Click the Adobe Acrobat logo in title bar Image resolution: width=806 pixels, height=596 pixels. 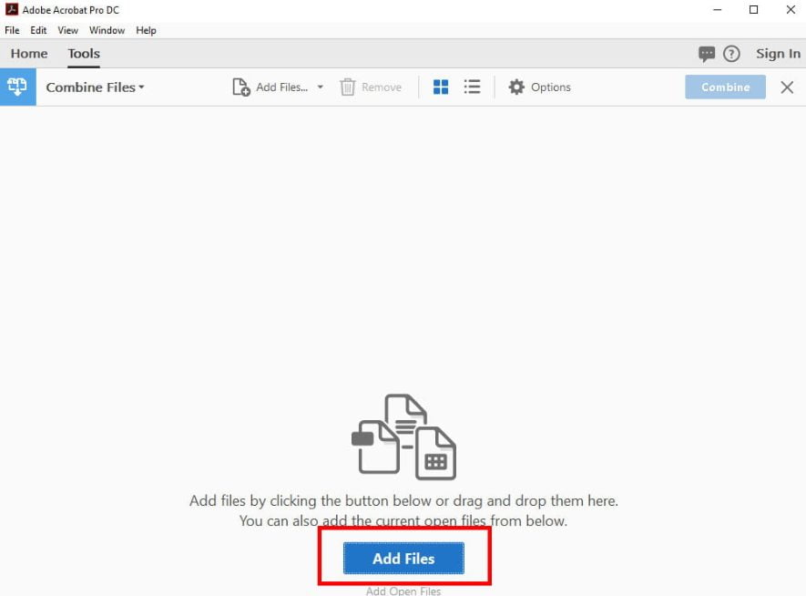11,9
